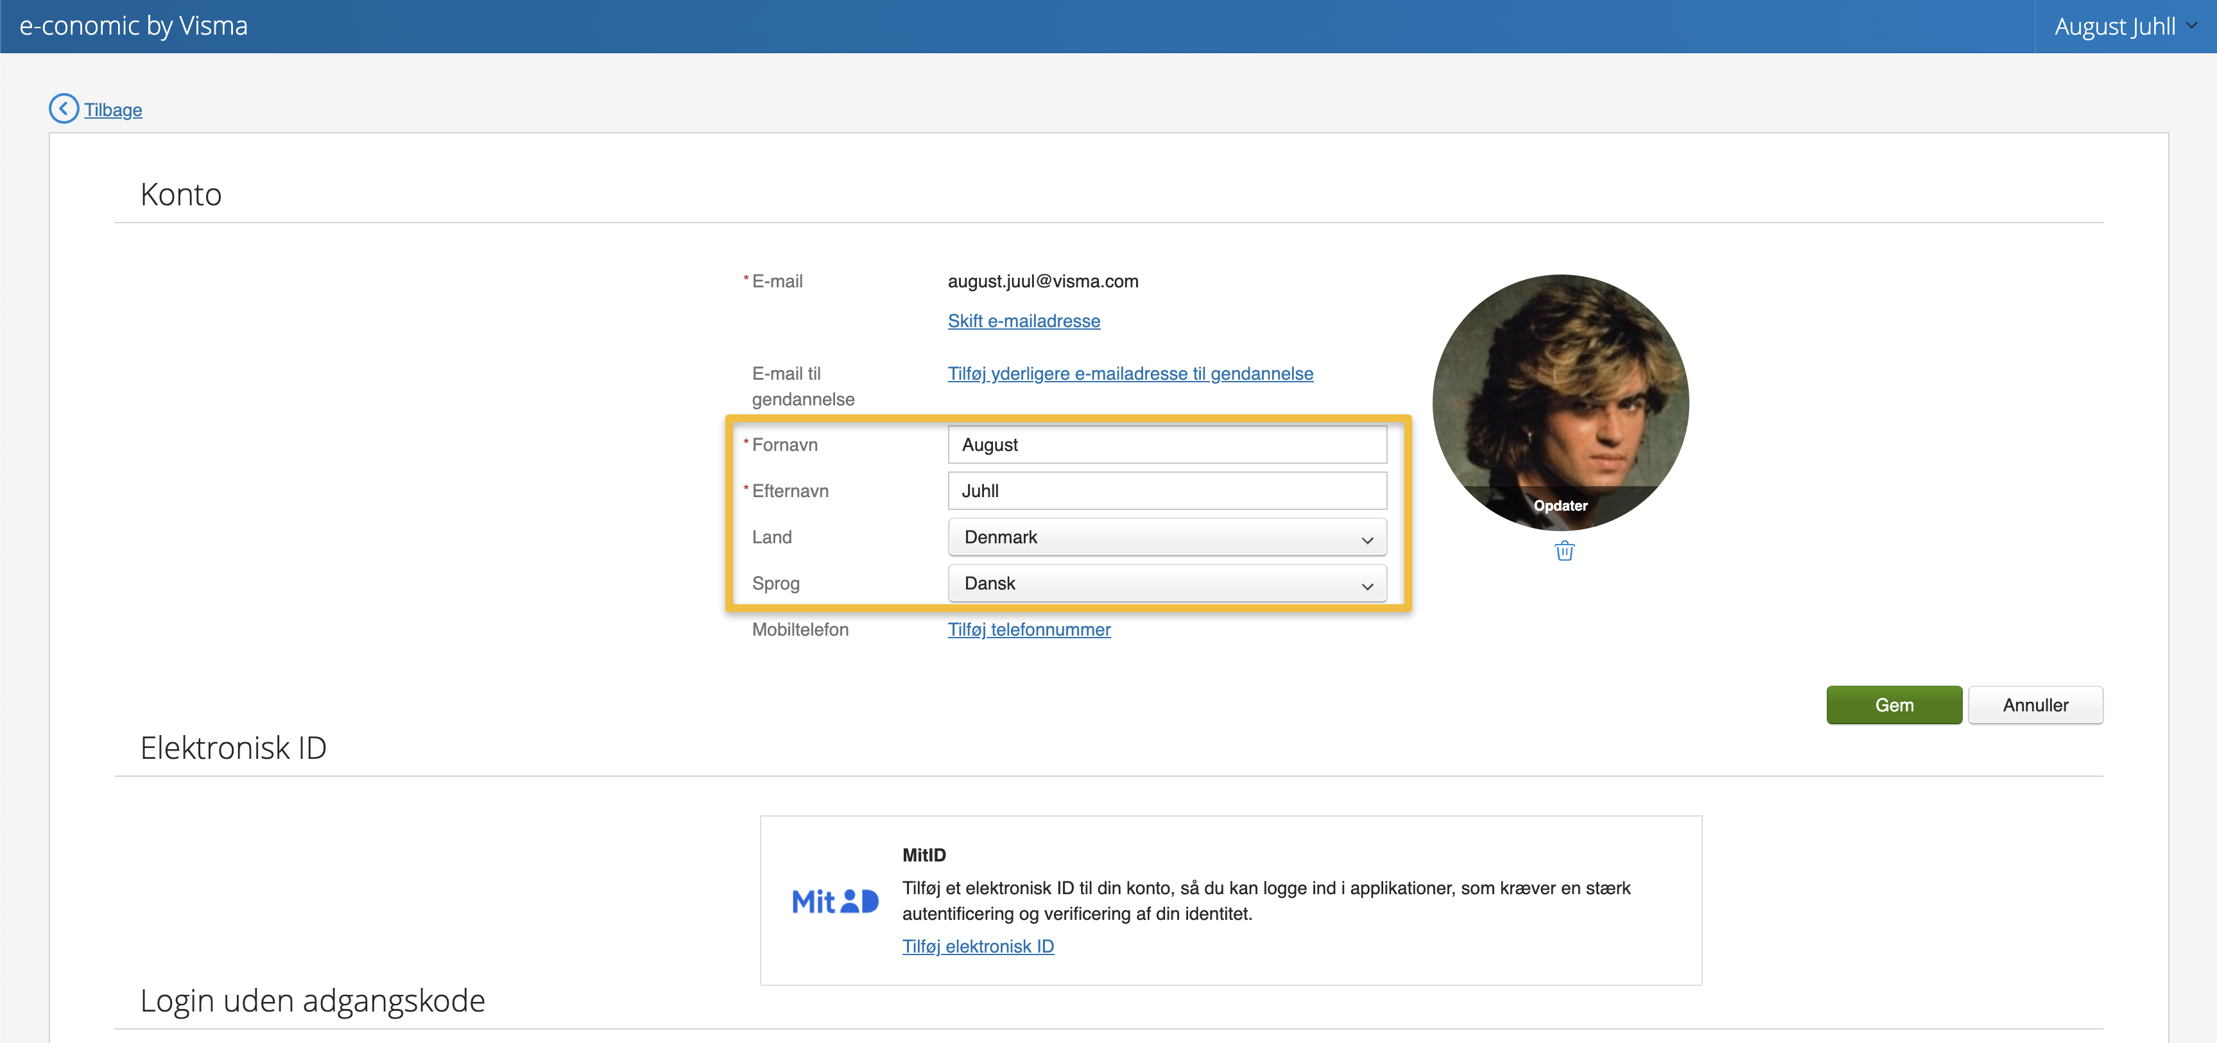This screenshot has width=2217, height=1043.
Task: Click the e-conomic by Visma logo
Action: (x=134, y=26)
